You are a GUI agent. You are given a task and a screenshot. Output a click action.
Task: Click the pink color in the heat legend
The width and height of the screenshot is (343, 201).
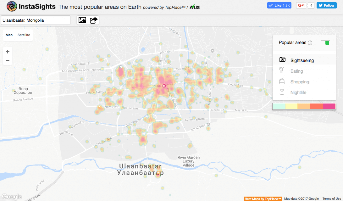329,106
